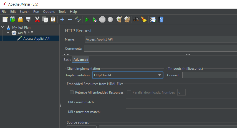This screenshot has width=237, height=128.
Task: Click the URLs must match field
Action: coord(181,102)
